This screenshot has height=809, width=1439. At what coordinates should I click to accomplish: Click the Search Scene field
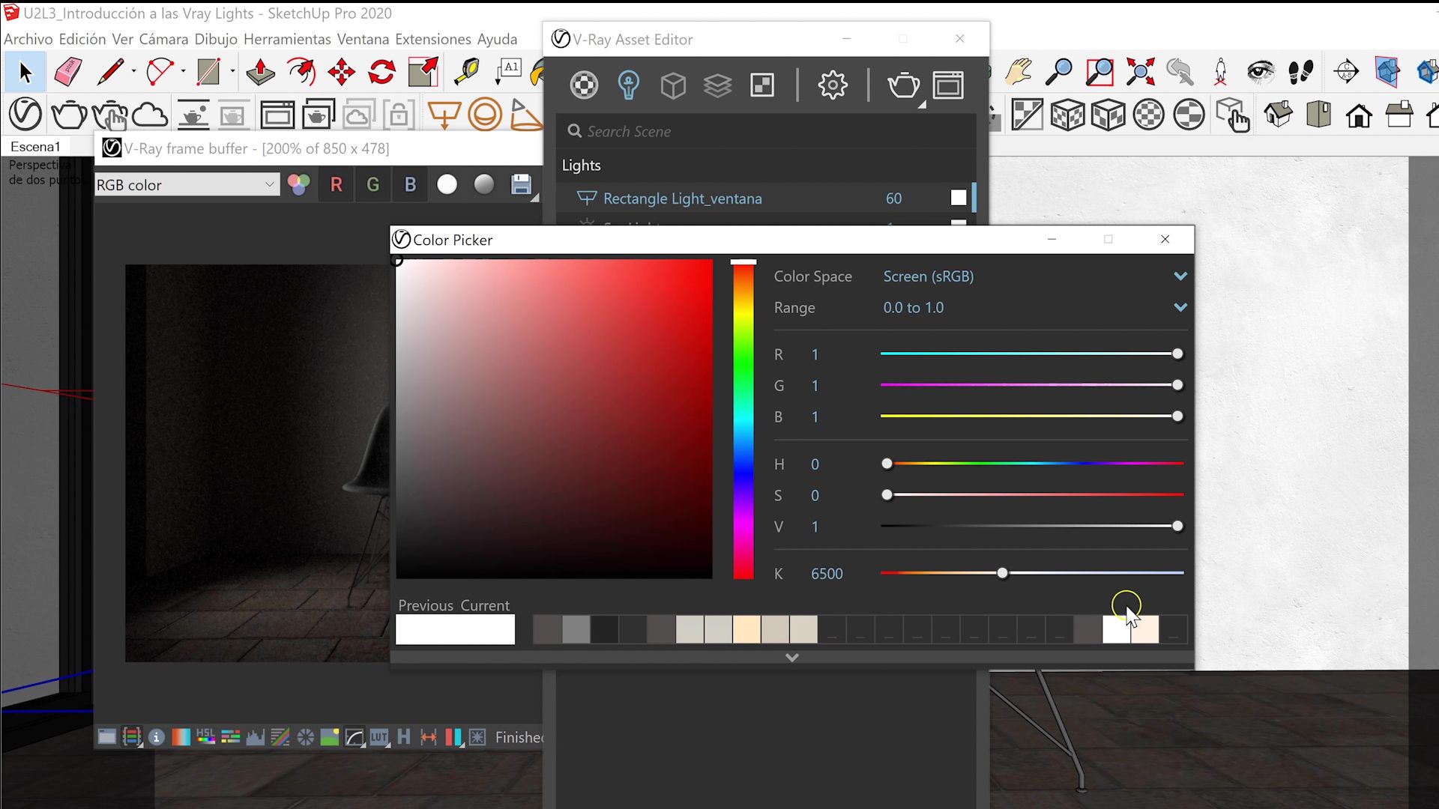[x=772, y=131]
